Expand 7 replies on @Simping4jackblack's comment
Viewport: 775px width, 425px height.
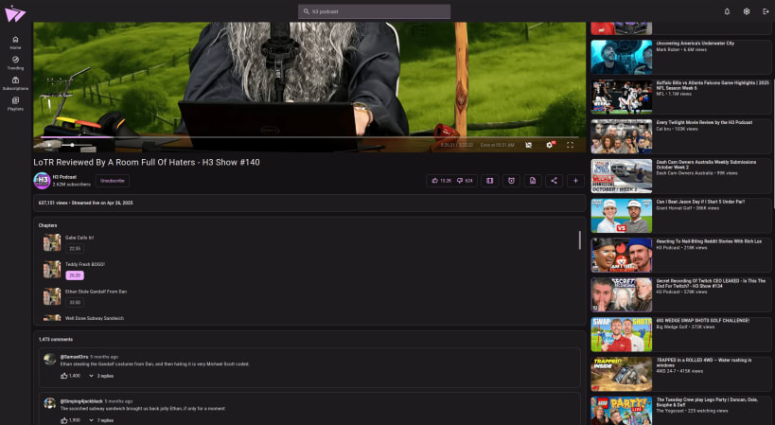[101, 420]
